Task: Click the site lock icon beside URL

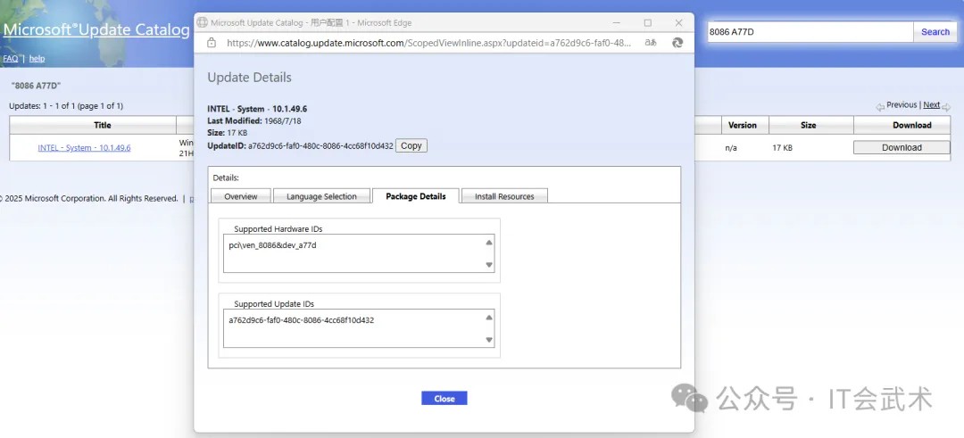Action: (x=212, y=43)
